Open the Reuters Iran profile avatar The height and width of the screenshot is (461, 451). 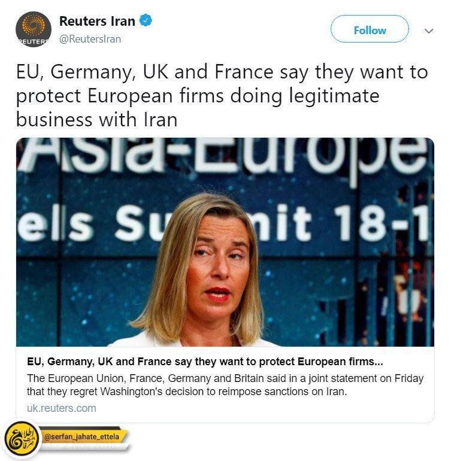pyautogui.click(x=34, y=29)
